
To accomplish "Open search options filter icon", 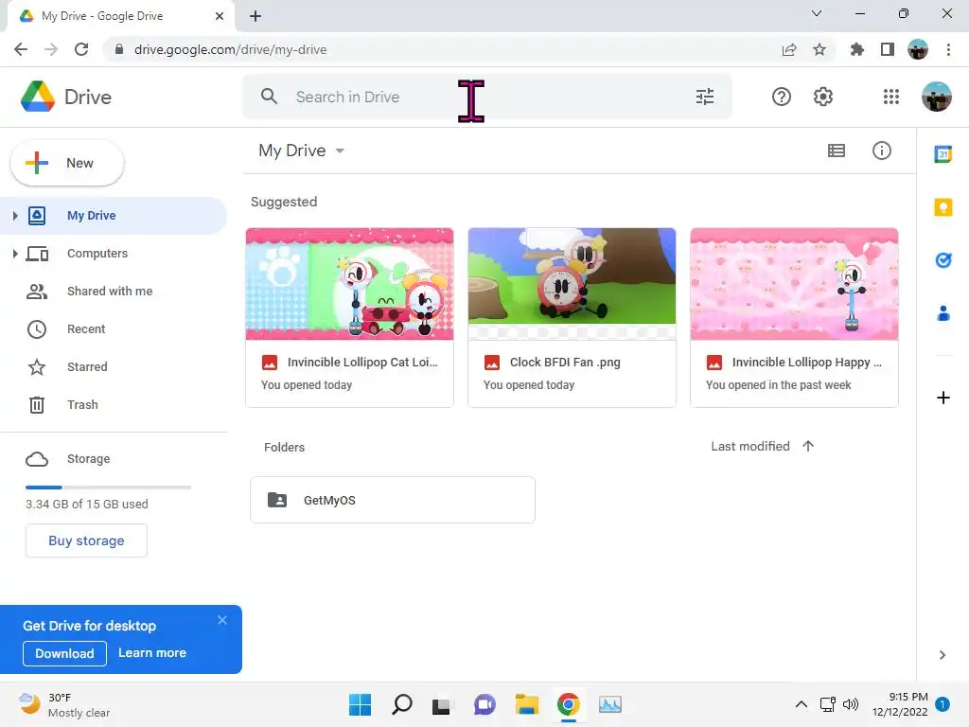I will pos(704,97).
